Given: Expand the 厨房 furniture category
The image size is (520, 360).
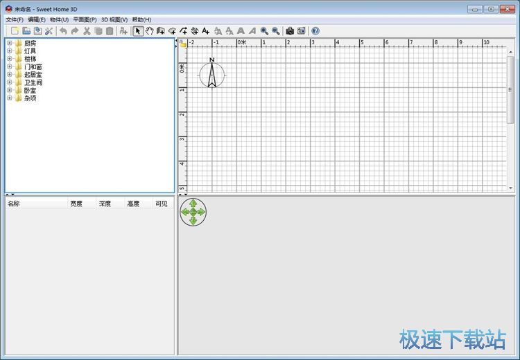Looking at the screenshot, I should coord(10,43).
